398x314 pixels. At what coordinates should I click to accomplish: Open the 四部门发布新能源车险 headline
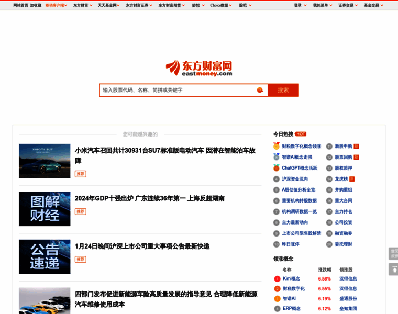pyautogui.click(x=166, y=299)
